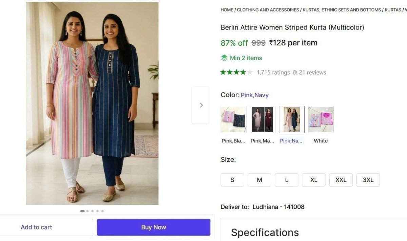Select size S for the kurta
The height and width of the screenshot is (241, 407).
232,180
